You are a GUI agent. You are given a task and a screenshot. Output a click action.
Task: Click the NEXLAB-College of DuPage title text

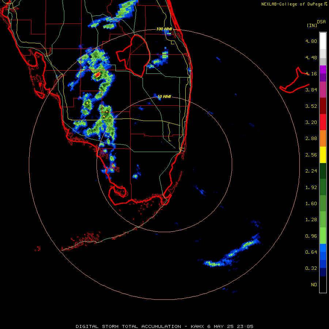292,4
